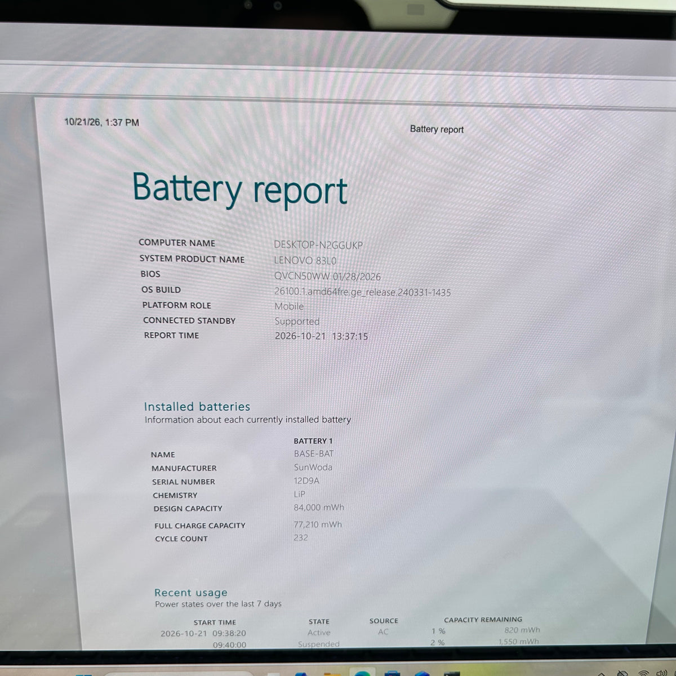Click the small "Battery report" page header
This screenshot has height=676, width=676.
click(437, 129)
